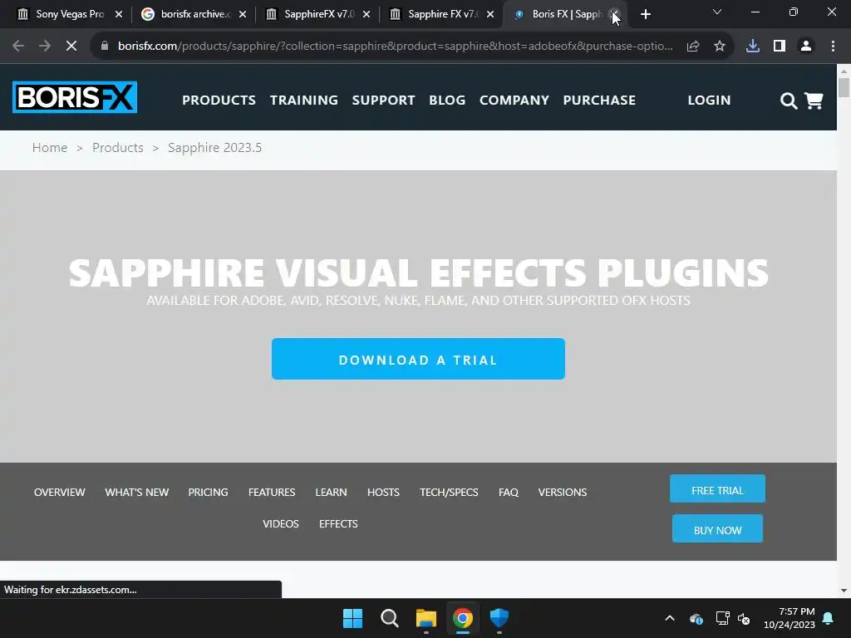
Task: Click scrollbar down arrow
Action: click(x=844, y=591)
